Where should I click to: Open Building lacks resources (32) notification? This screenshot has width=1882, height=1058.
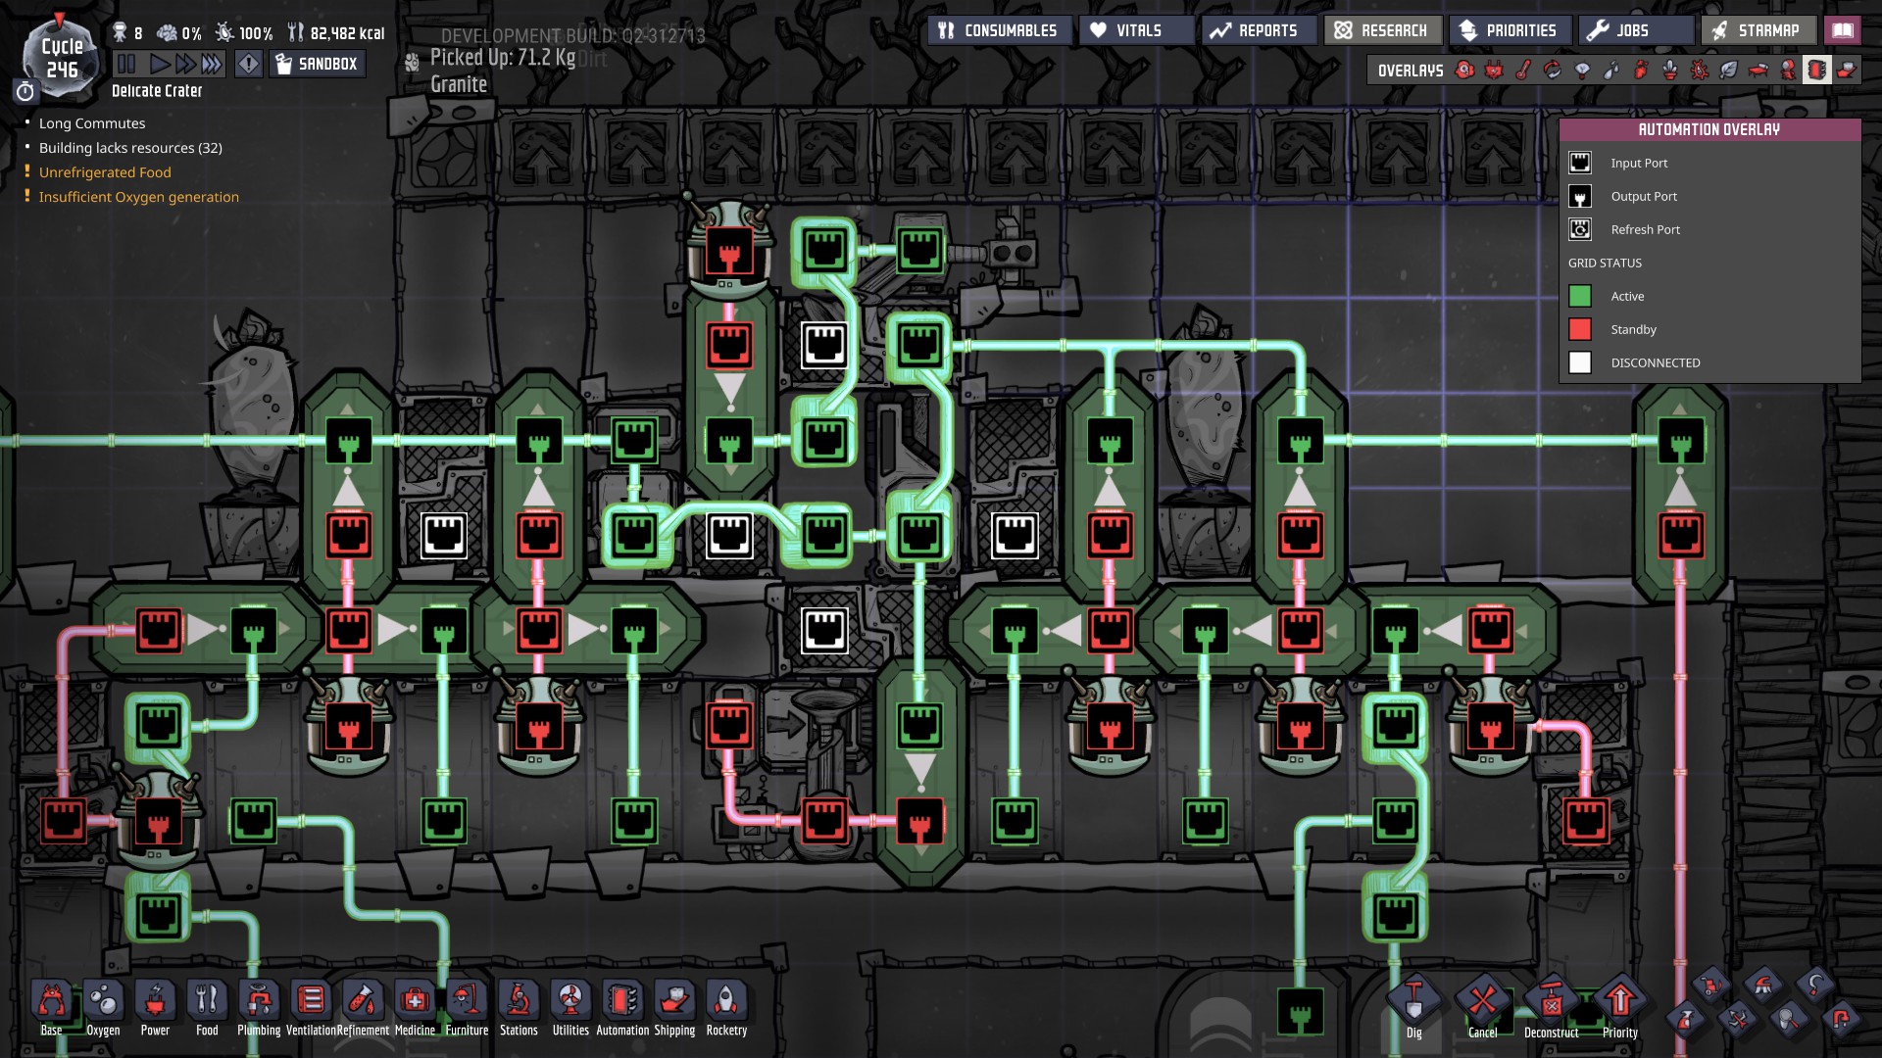coord(130,148)
